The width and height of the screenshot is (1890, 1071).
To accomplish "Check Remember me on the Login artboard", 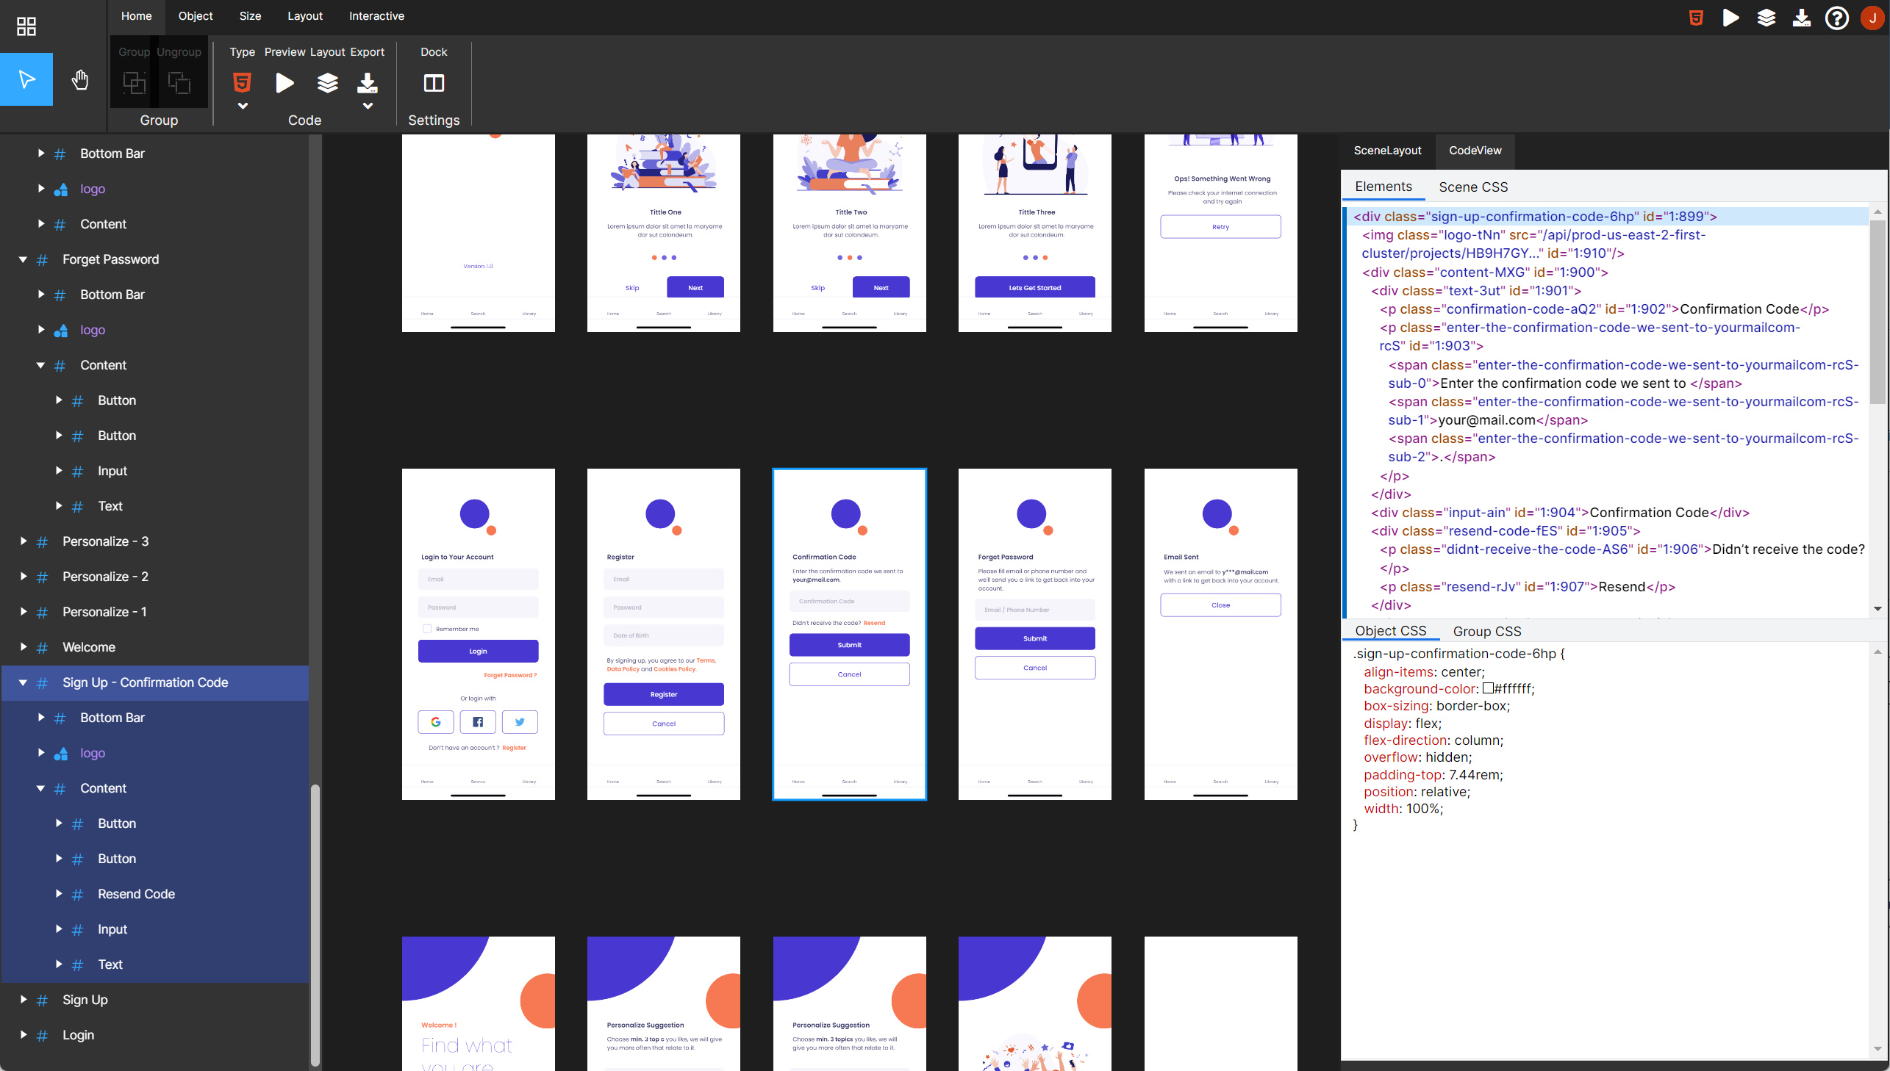I will 427,628.
